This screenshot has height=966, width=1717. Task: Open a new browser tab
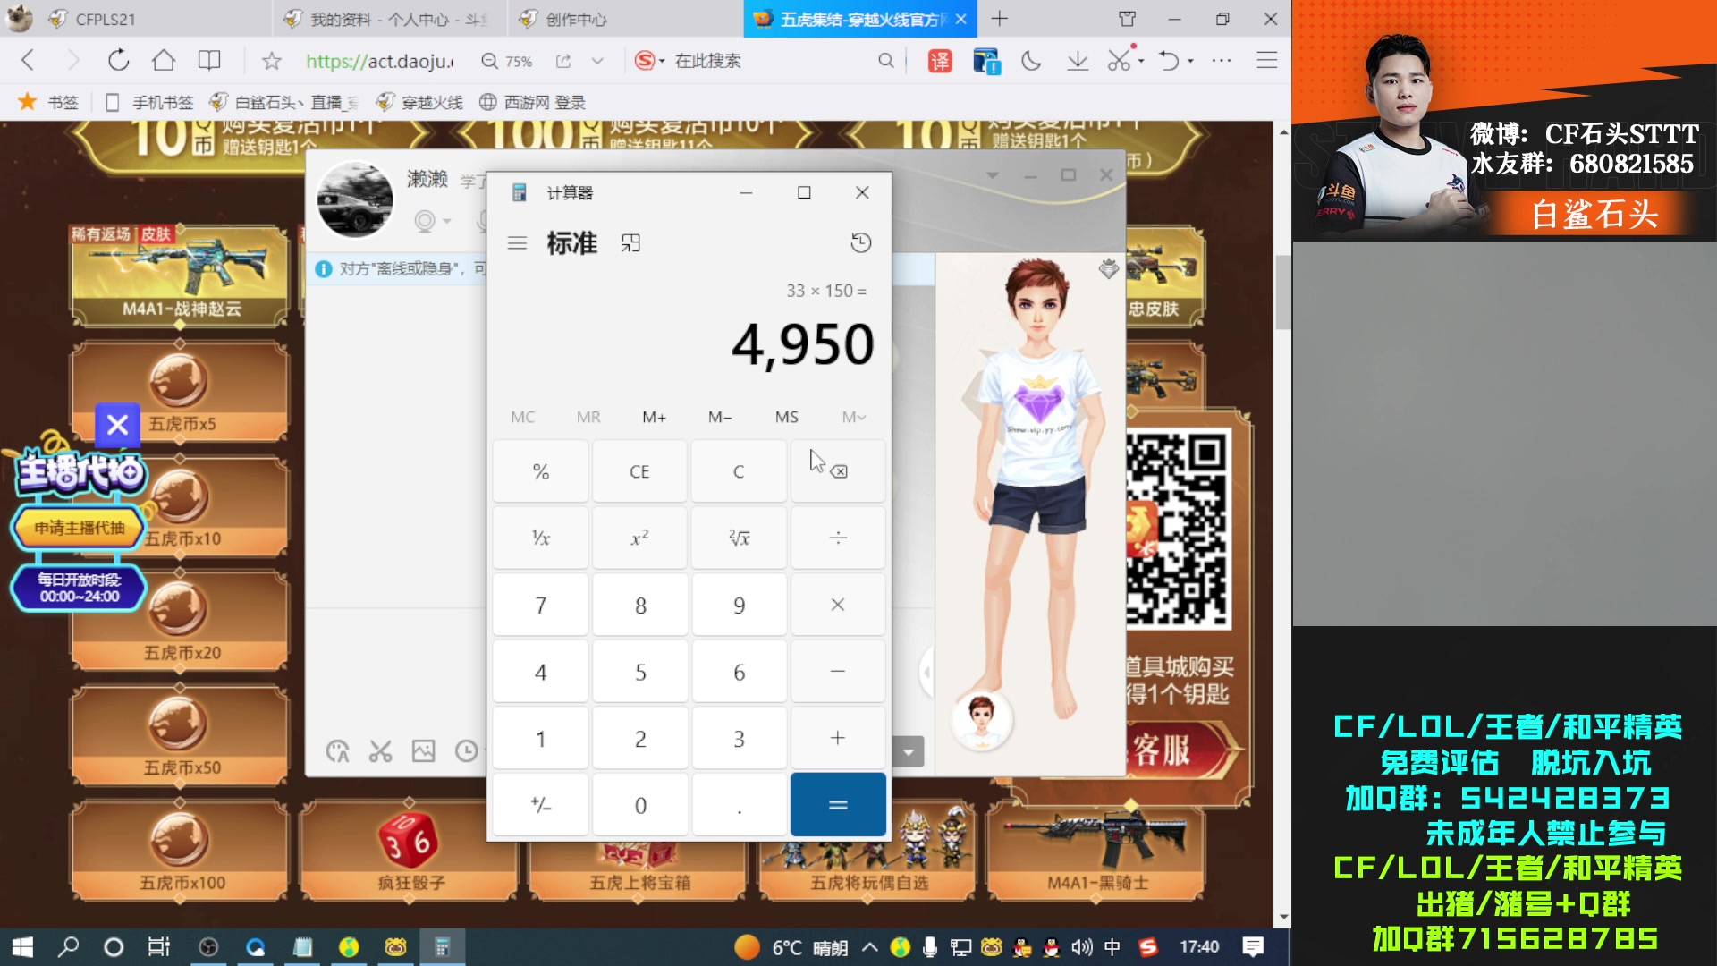[x=1000, y=19]
